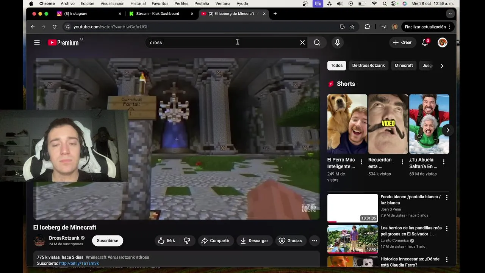Select the Todos filter chip
This screenshot has height=273, width=485.
[x=336, y=66]
